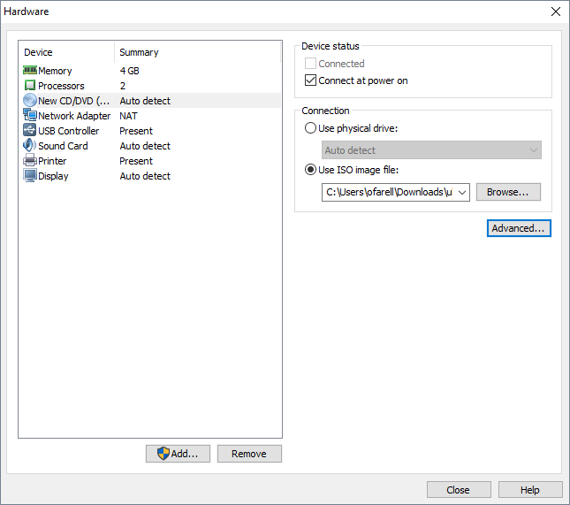Image resolution: width=570 pixels, height=505 pixels.
Task: Select the Memory device icon
Action: [29, 71]
